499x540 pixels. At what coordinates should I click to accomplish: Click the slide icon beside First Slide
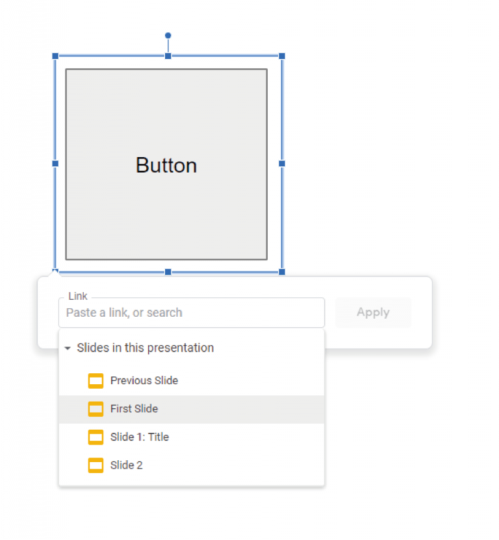[96, 409]
